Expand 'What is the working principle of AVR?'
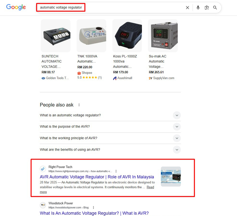237x216 pixels. pos(110,138)
